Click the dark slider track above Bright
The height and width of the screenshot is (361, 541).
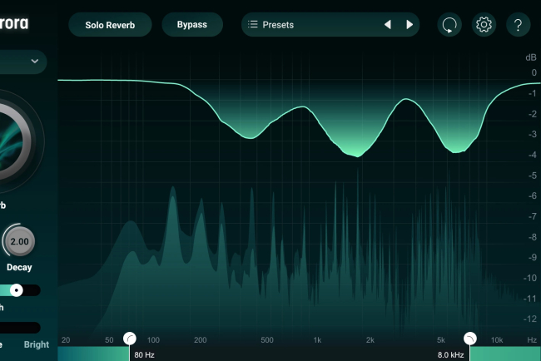[x=20, y=328]
